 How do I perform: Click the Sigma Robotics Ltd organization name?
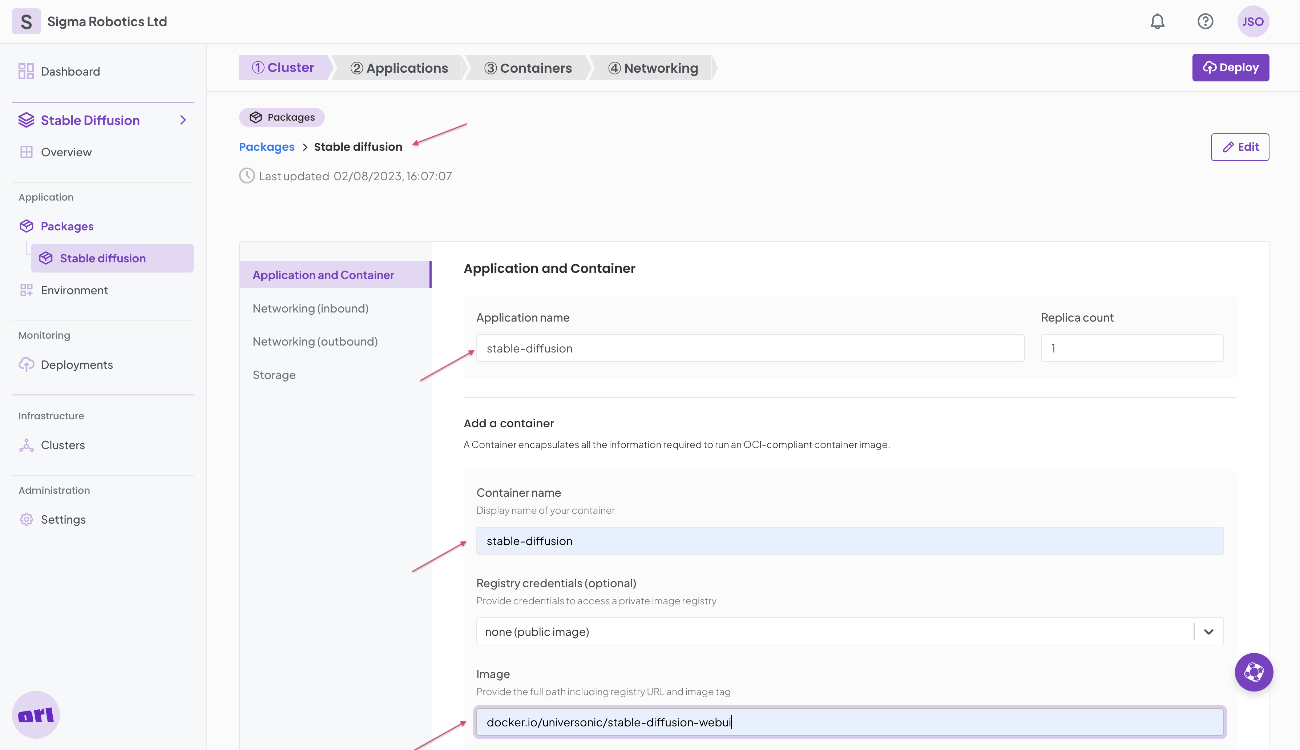[107, 21]
